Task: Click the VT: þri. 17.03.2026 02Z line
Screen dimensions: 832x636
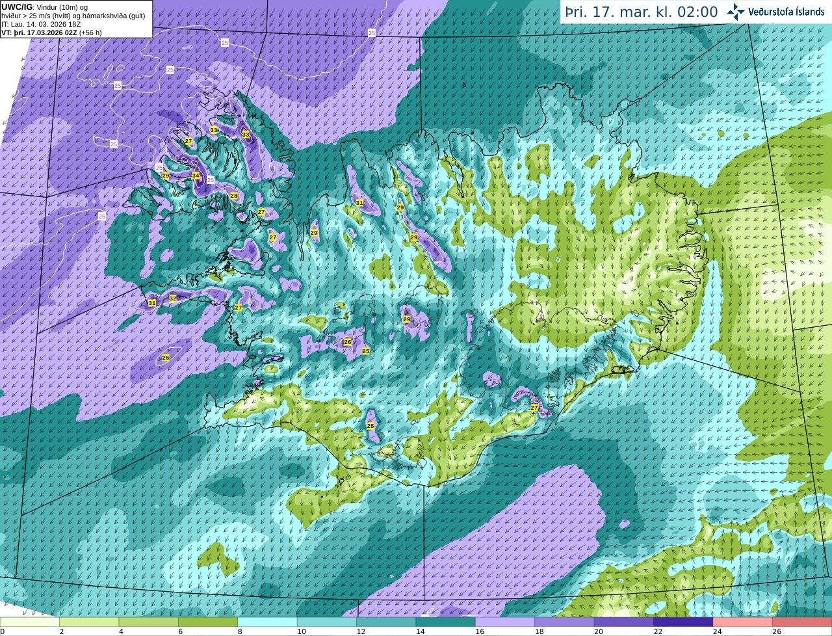Action: point(51,33)
